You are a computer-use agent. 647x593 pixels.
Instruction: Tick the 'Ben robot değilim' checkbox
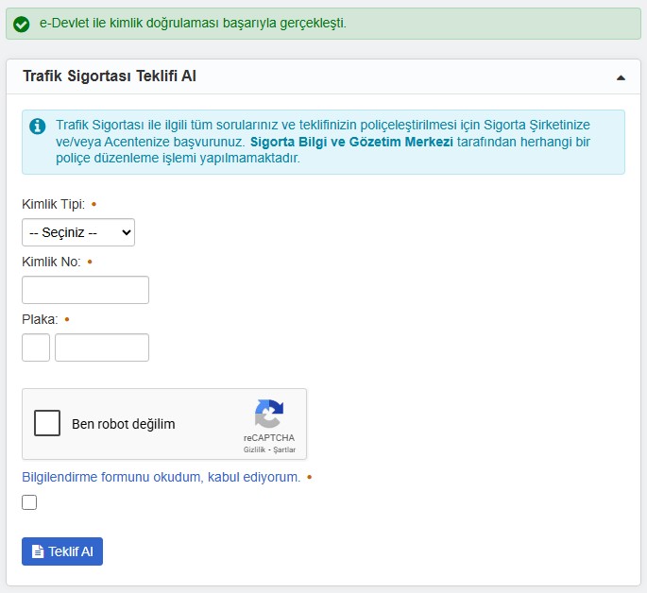pos(47,423)
